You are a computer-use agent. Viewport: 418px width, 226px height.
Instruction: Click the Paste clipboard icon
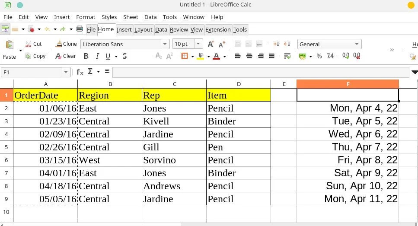10,45
